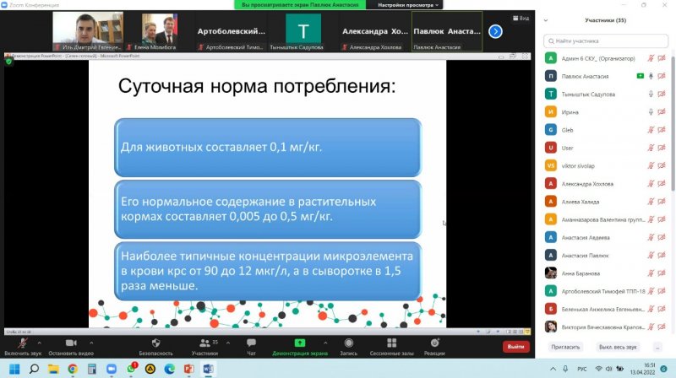Expand the Настройки просмотра dropdown
The image size is (676, 378).
pos(410,5)
